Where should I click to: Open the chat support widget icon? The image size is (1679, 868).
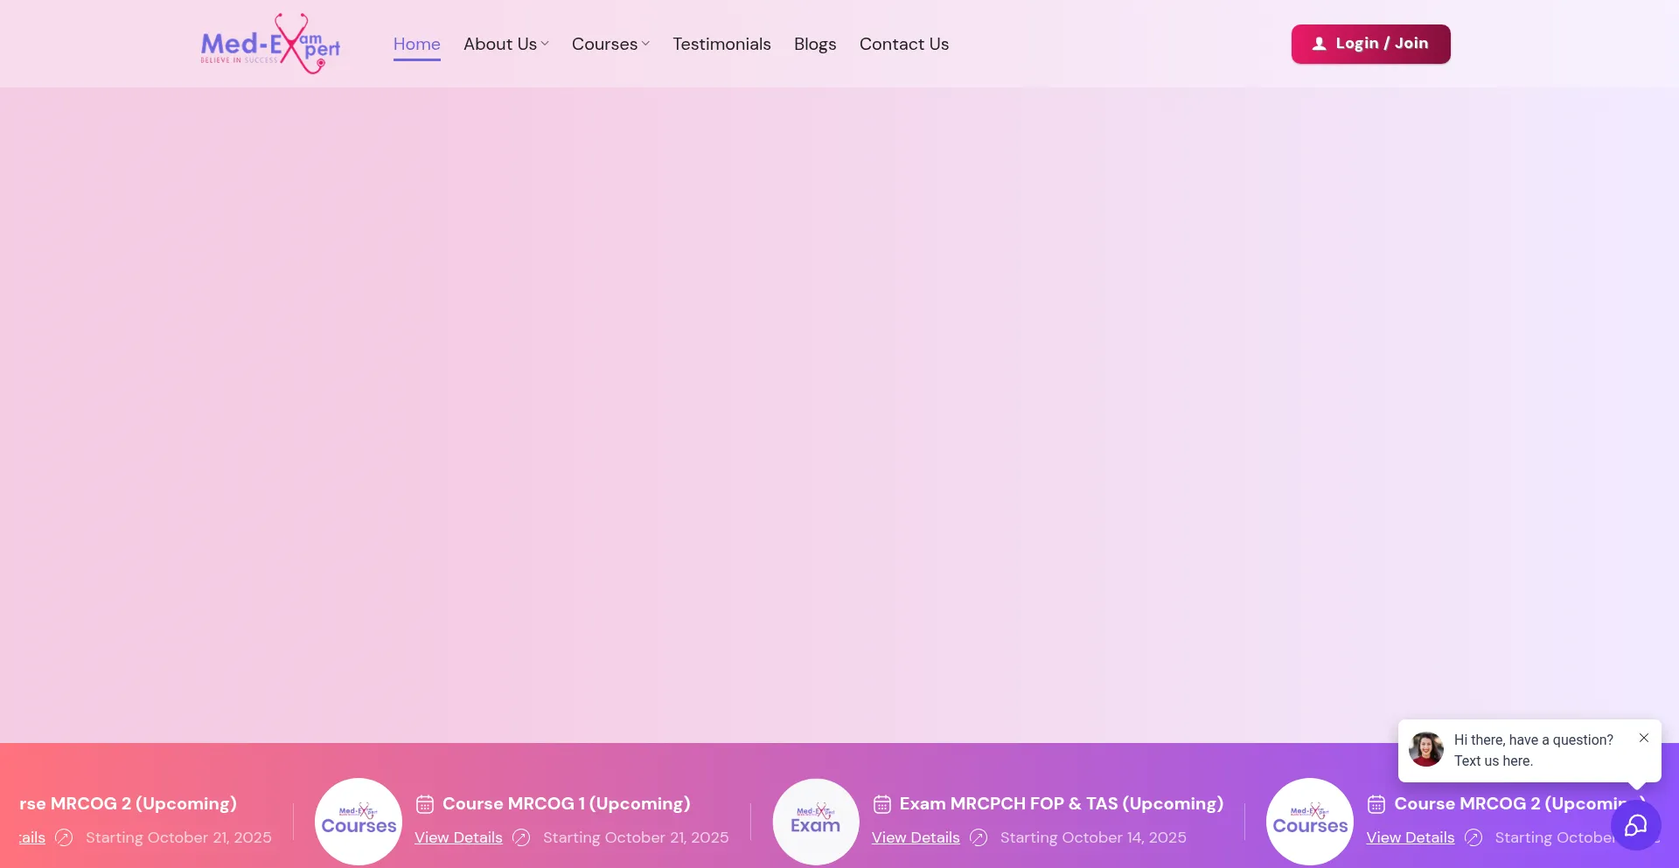point(1635,825)
